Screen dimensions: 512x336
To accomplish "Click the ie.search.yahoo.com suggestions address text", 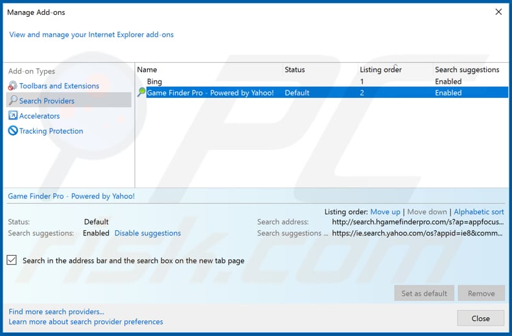I will click(x=417, y=233).
